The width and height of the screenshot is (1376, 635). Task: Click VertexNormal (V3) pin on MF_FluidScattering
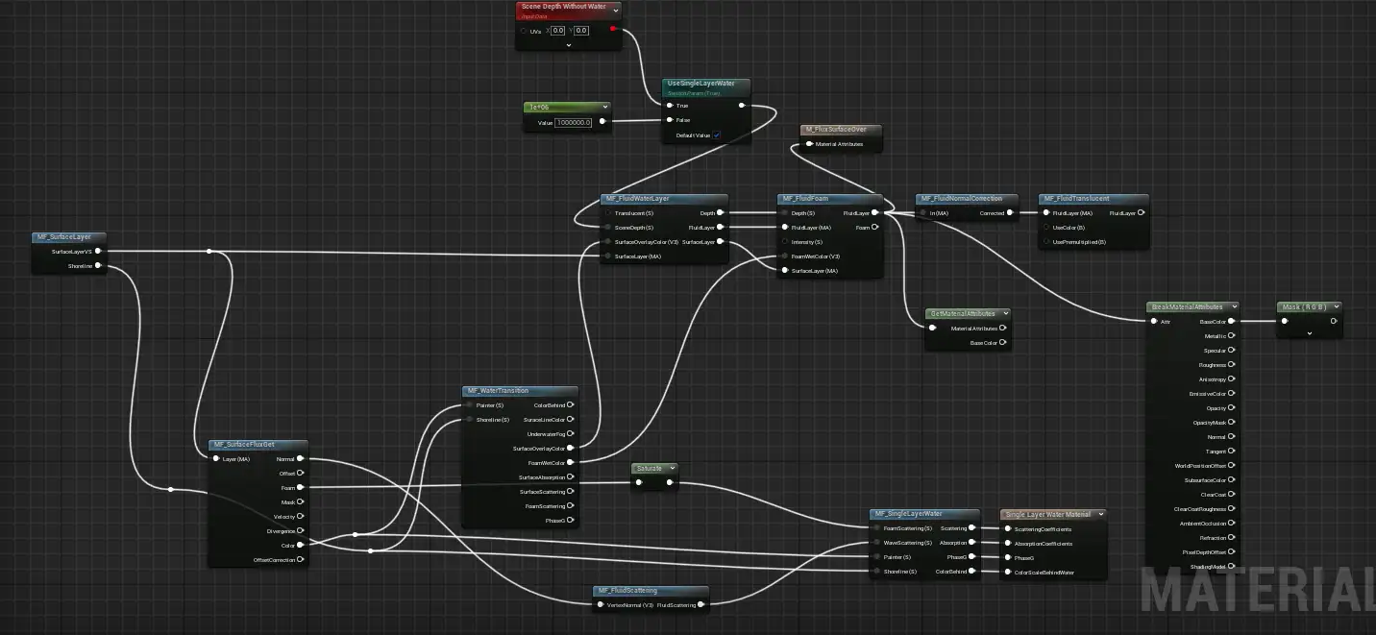coord(600,605)
